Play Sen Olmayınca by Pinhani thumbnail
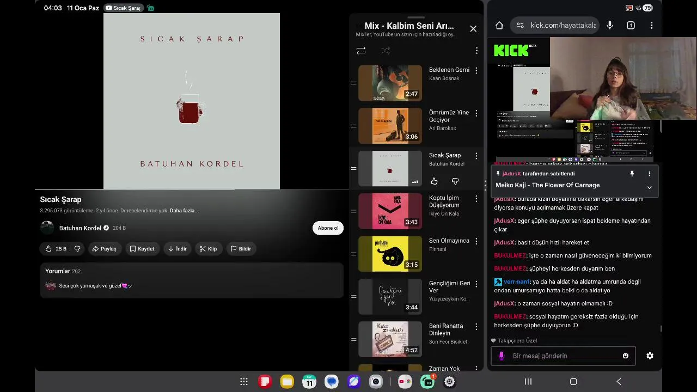The height and width of the screenshot is (392, 697). 390,254
